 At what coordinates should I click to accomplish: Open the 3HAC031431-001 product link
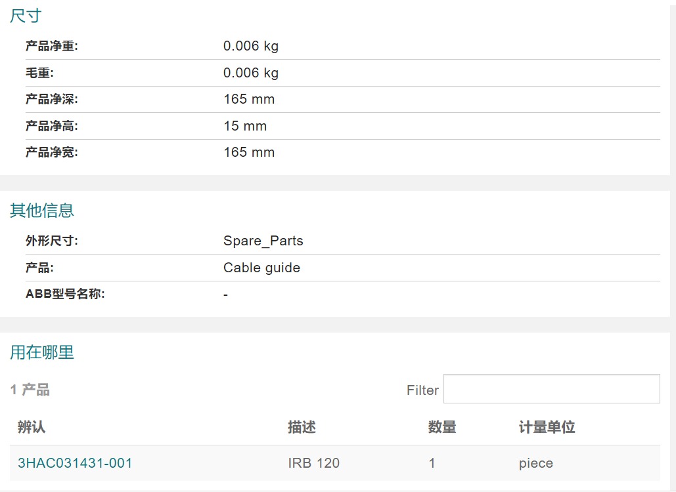[75, 463]
